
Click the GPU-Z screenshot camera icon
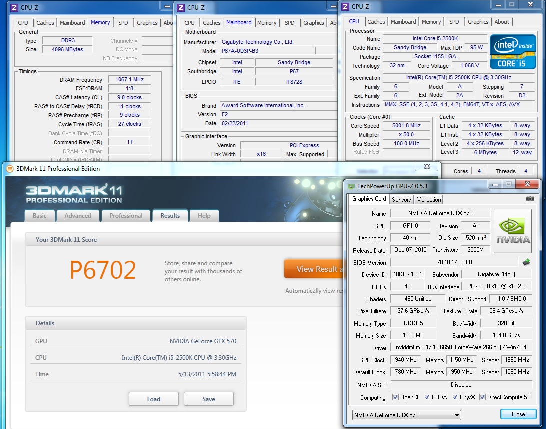(x=530, y=198)
